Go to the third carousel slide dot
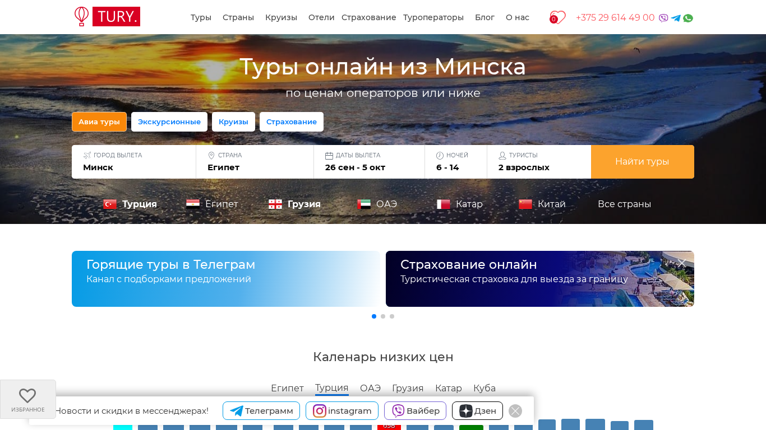The width and height of the screenshot is (766, 430). pos(392,316)
